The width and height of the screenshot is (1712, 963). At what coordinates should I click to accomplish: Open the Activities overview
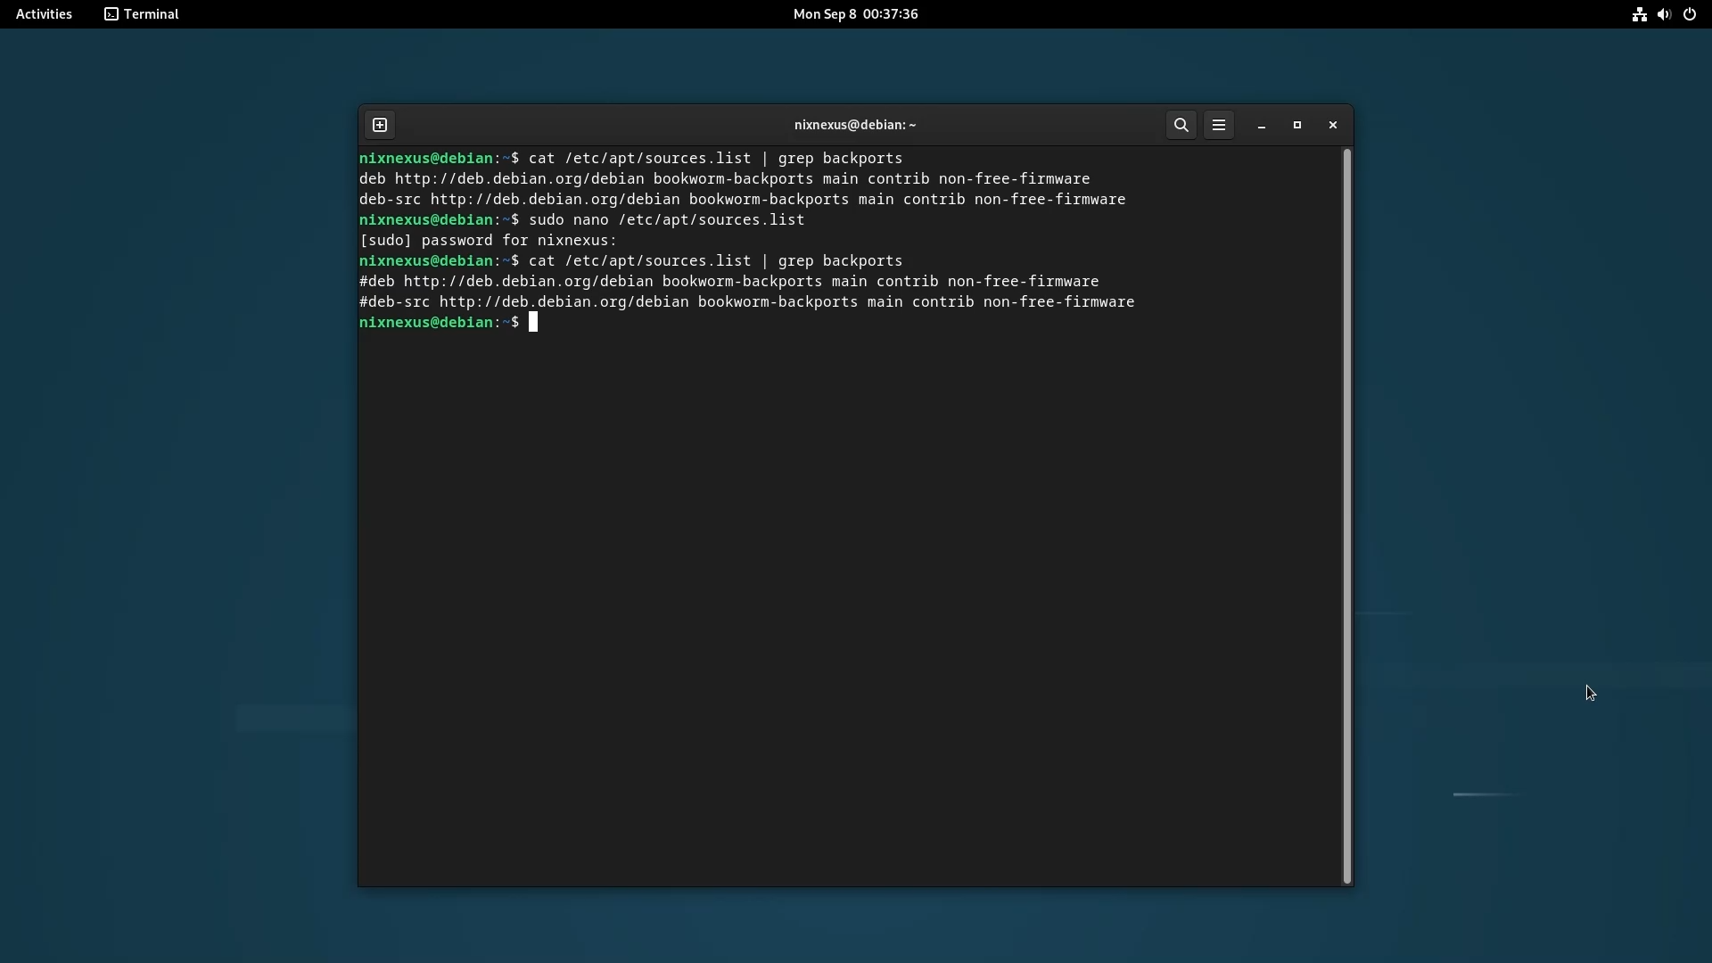pyautogui.click(x=44, y=14)
